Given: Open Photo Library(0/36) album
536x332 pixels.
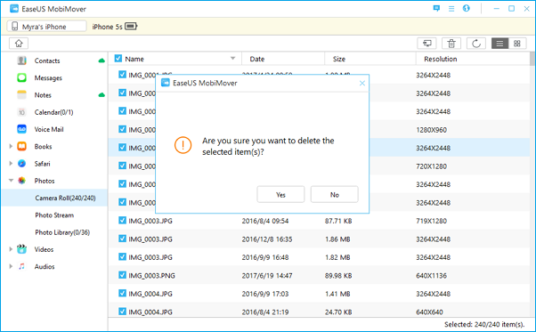Looking at the screenshot, I should 62,232.
